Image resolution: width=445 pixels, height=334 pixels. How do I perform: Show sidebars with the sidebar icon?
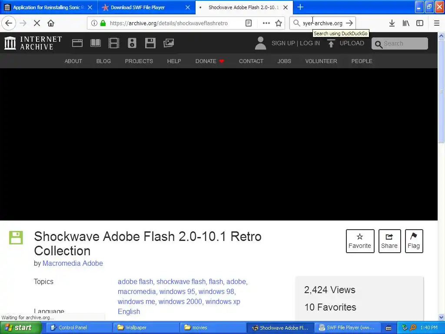coord(420,23)
